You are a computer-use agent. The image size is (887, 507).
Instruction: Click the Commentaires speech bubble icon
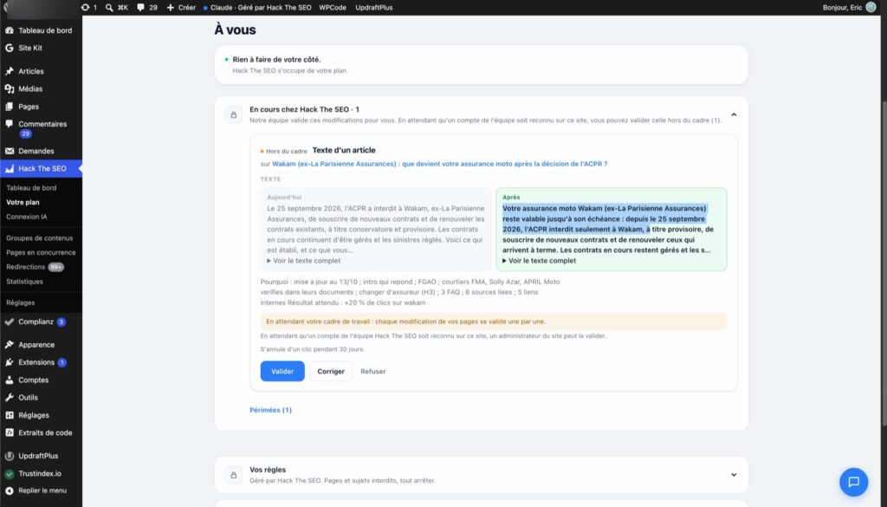point(10,124)
